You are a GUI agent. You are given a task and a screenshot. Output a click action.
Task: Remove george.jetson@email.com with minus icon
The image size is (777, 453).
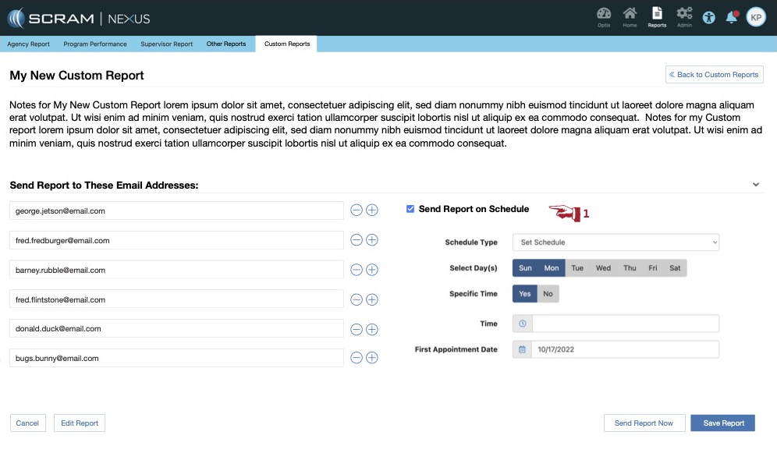click(357, 211)
